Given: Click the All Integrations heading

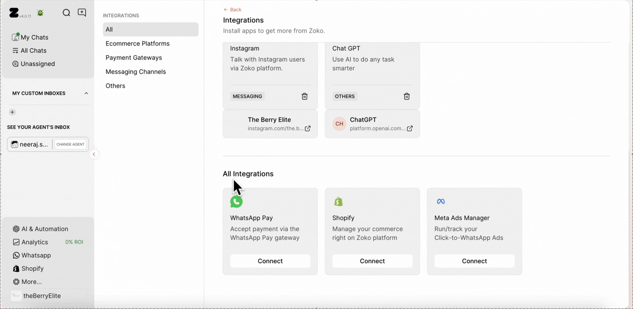Looking at the screenshot, I should click(x=248, y=174).
